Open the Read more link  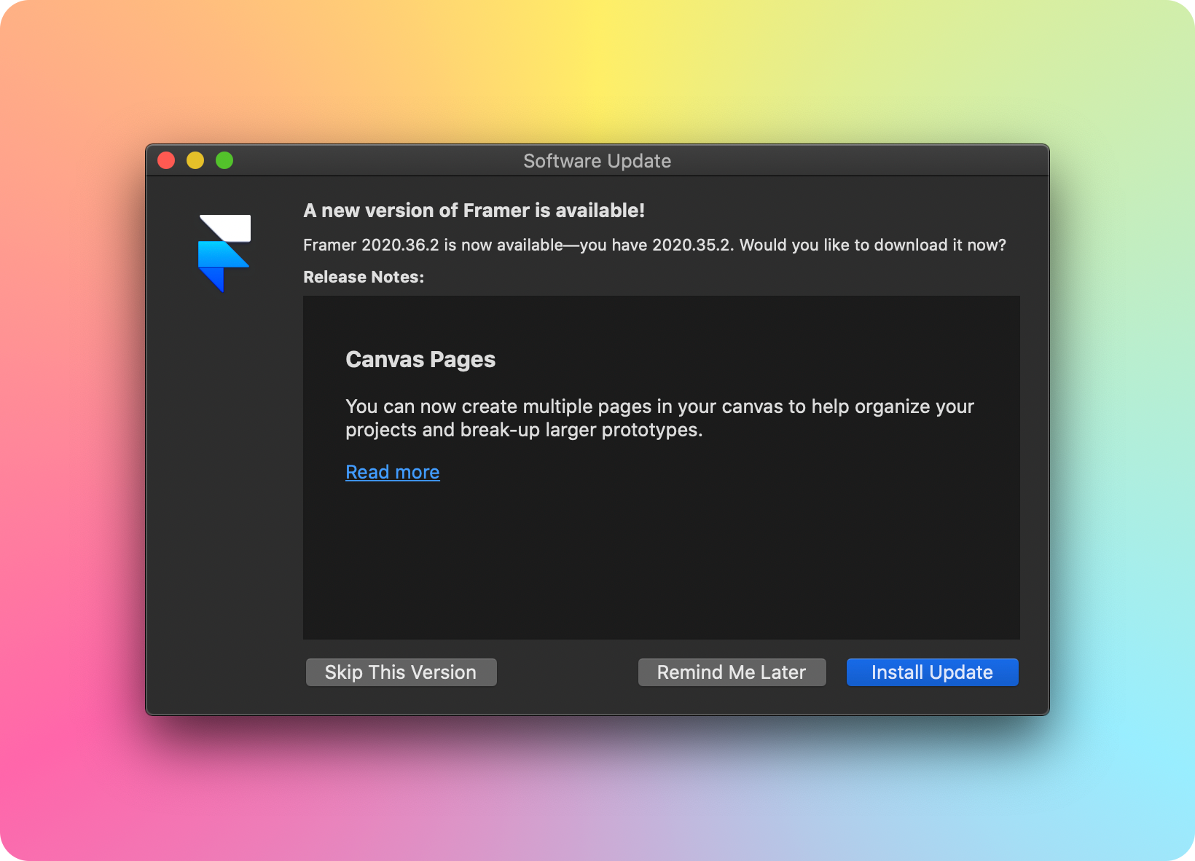click(x=393, y=472)
